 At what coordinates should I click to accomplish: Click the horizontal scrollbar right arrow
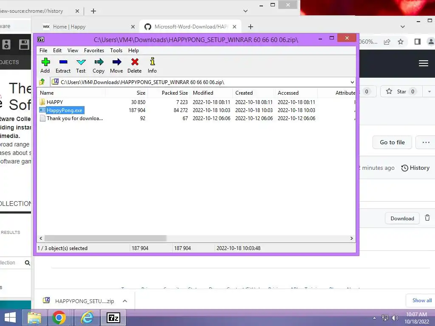[x=351, y=239]
